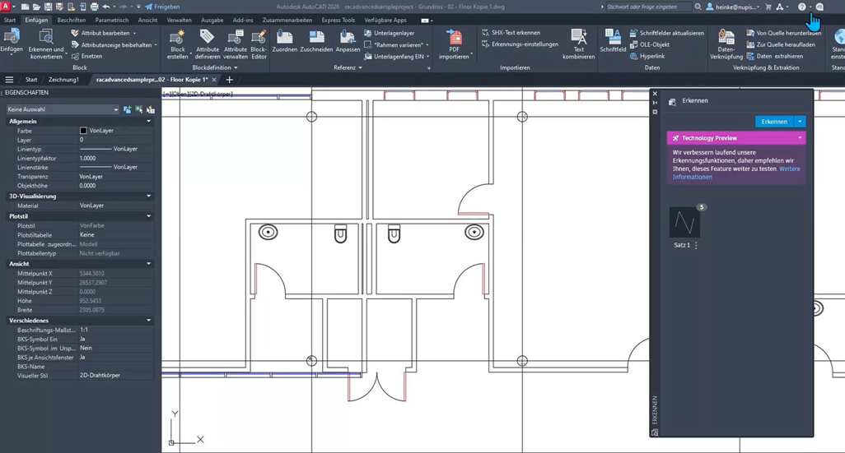Collapse the Plotstil section
The height and width of the screenshot is (453, 845).
tap(149, 216)
